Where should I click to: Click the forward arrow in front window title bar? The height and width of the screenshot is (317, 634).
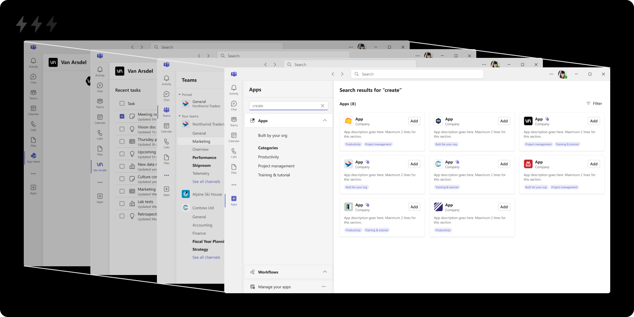click(x=342, y=74)
